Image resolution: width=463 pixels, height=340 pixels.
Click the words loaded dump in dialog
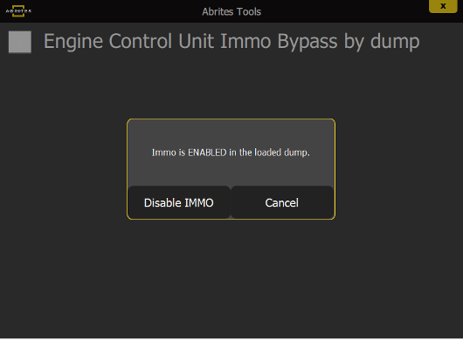pyautogui.click(x=282, y=153)
